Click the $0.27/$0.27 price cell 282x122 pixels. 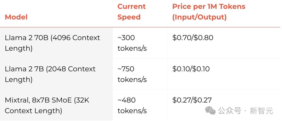pyautogui.click(x=192, y=100)
